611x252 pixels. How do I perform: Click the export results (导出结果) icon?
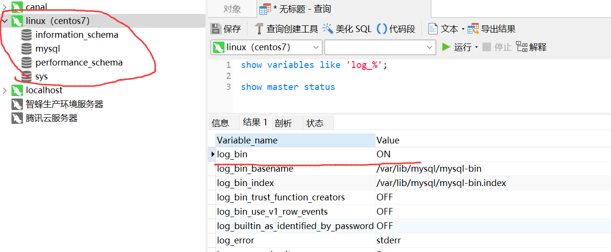point(473,29)
